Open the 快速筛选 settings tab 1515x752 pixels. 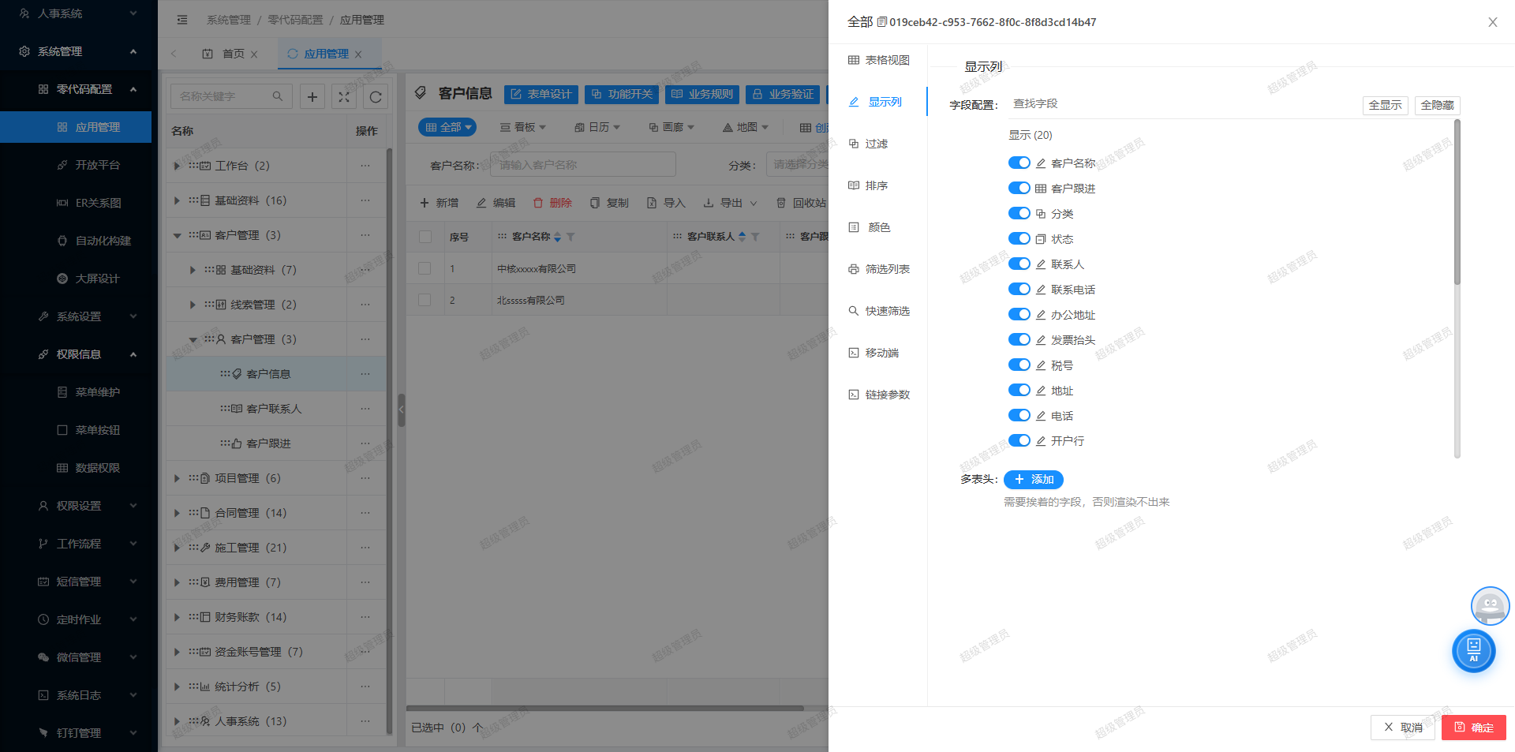coord(878,311)
